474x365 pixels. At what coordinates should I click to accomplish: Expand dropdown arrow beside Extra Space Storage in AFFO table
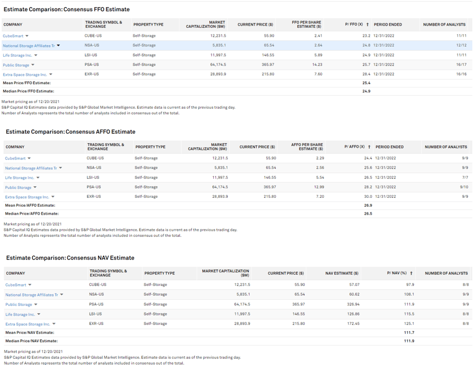pyautogui.click(x=53, y=197)
